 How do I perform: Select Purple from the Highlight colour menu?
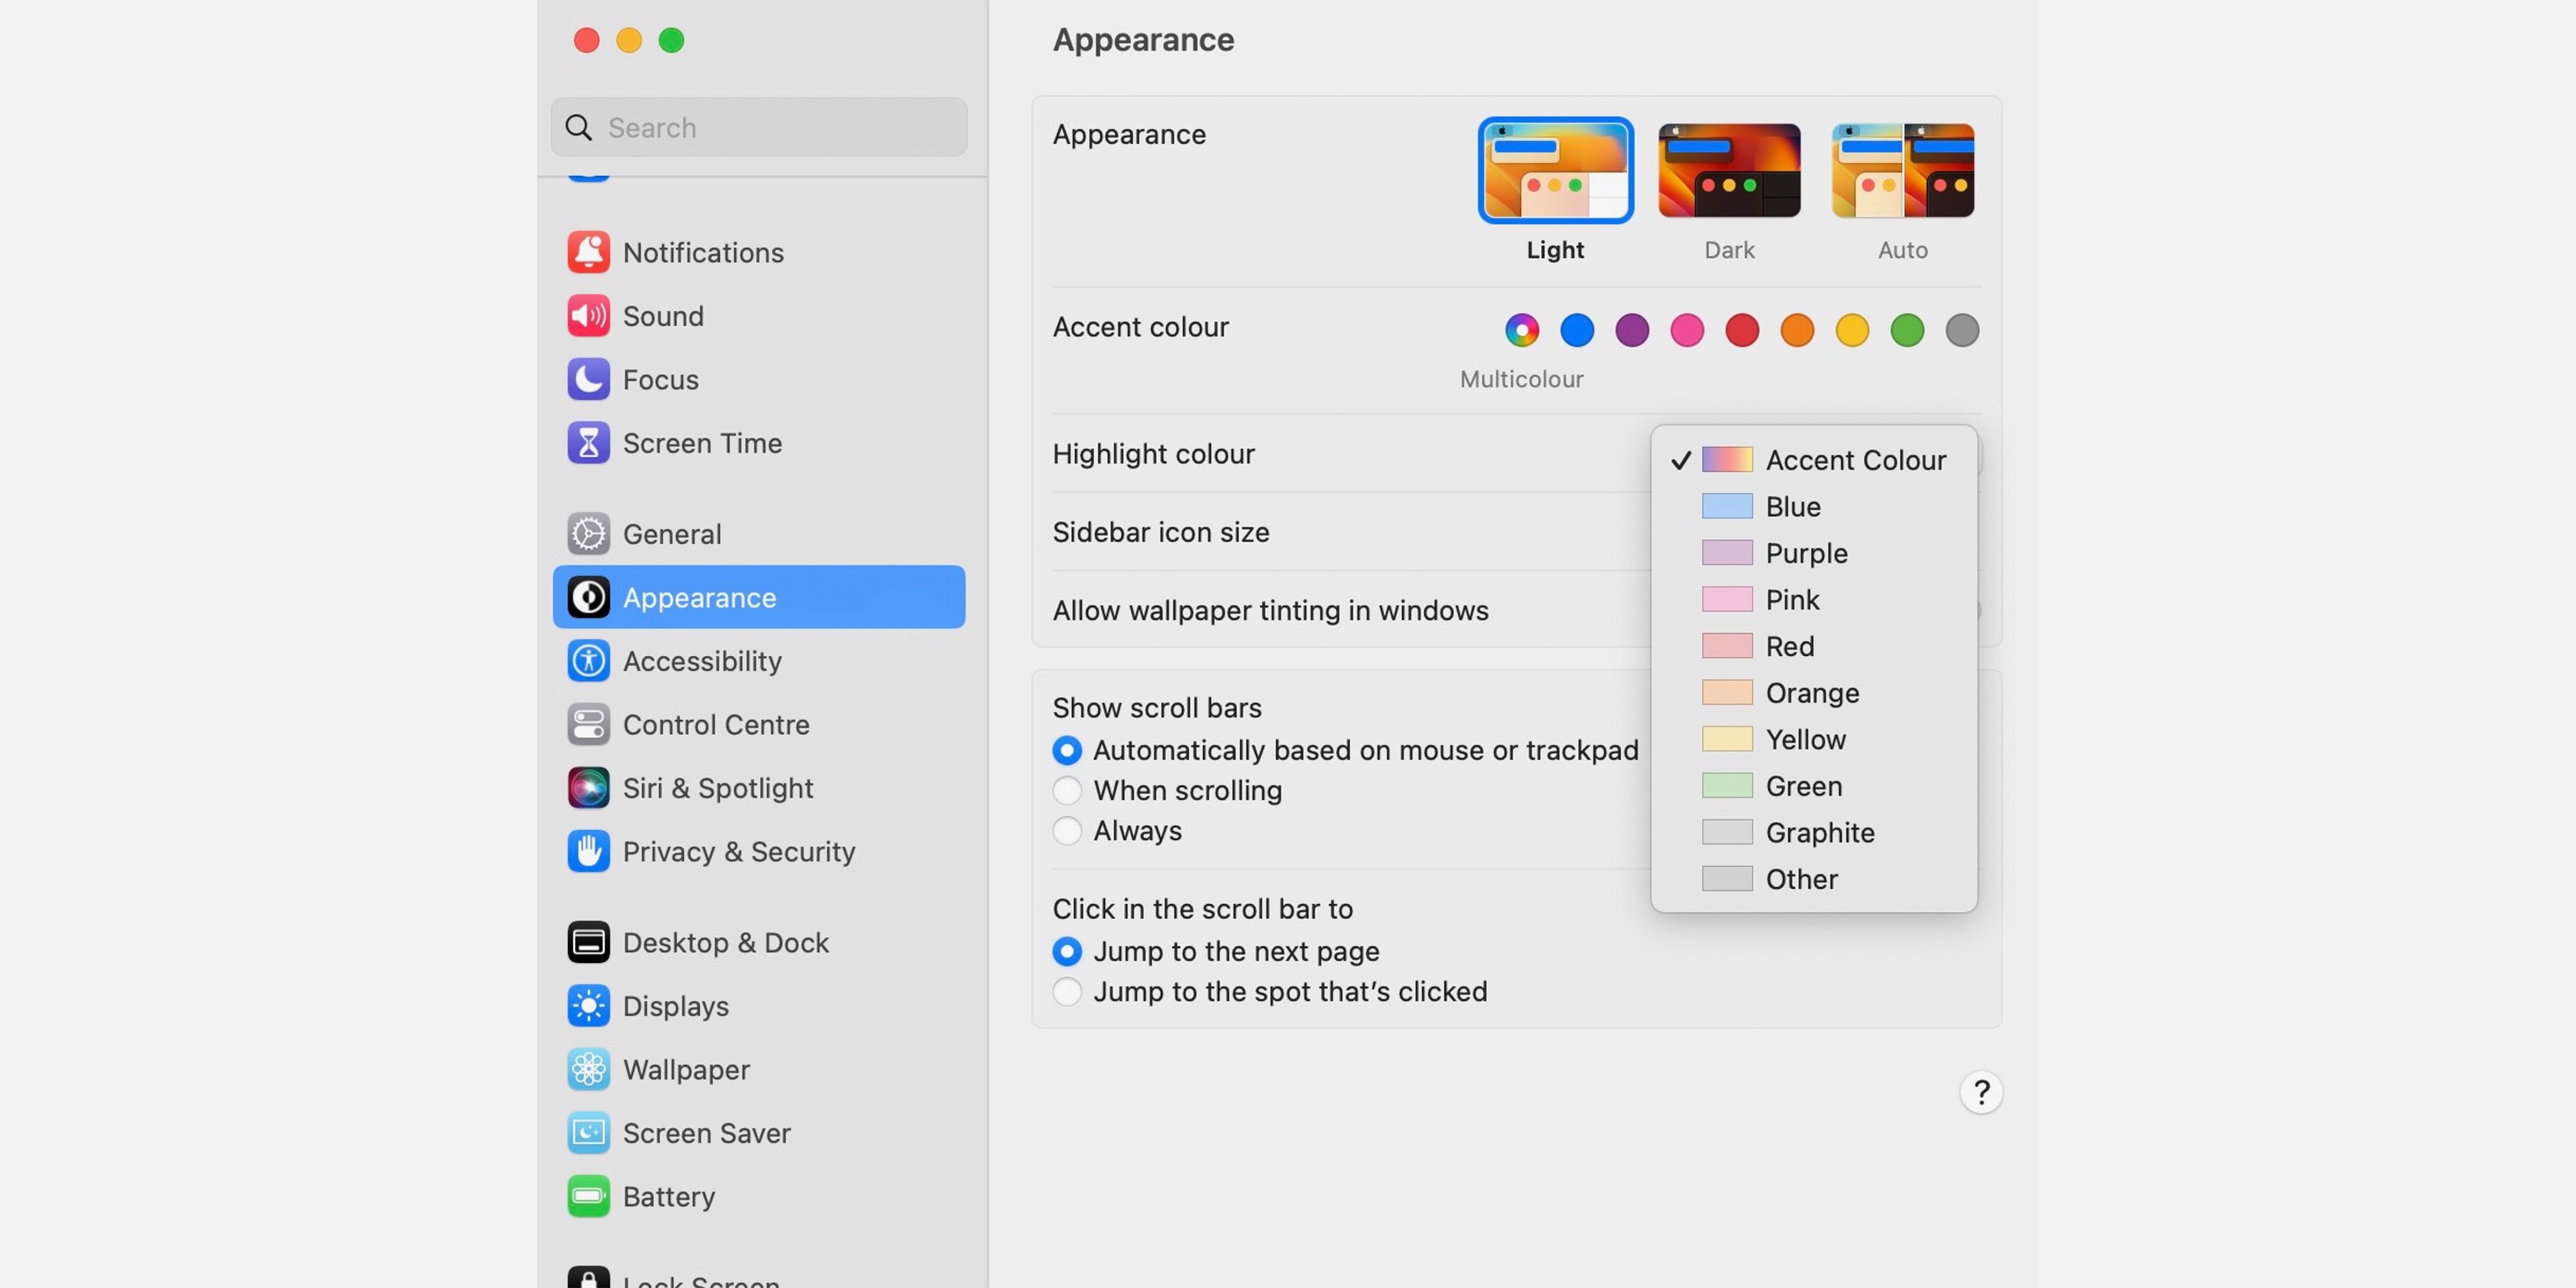[1806, 553]
